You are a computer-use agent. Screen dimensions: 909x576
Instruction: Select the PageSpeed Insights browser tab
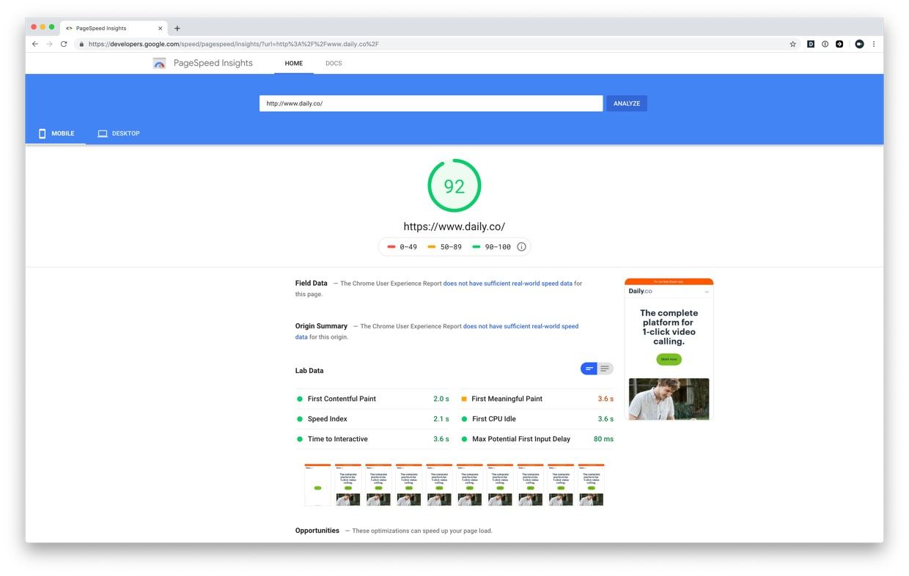coord(113,29)
